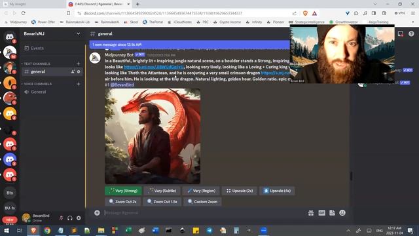
Task: Attach a file with the plus button
Action: click(x=97, y=212)
